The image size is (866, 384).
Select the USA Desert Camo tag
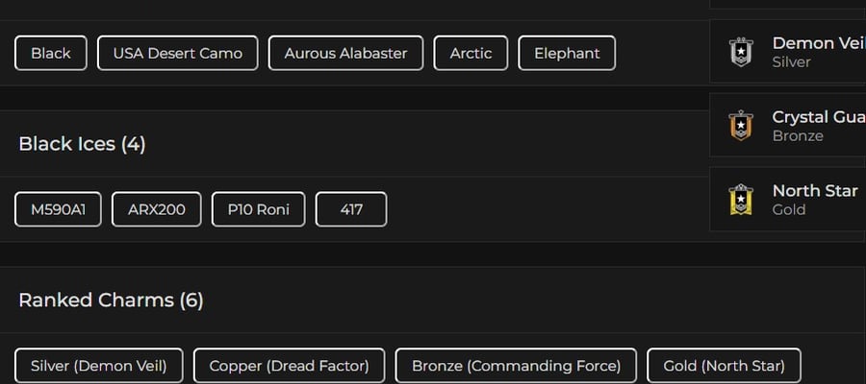[177, 53]
